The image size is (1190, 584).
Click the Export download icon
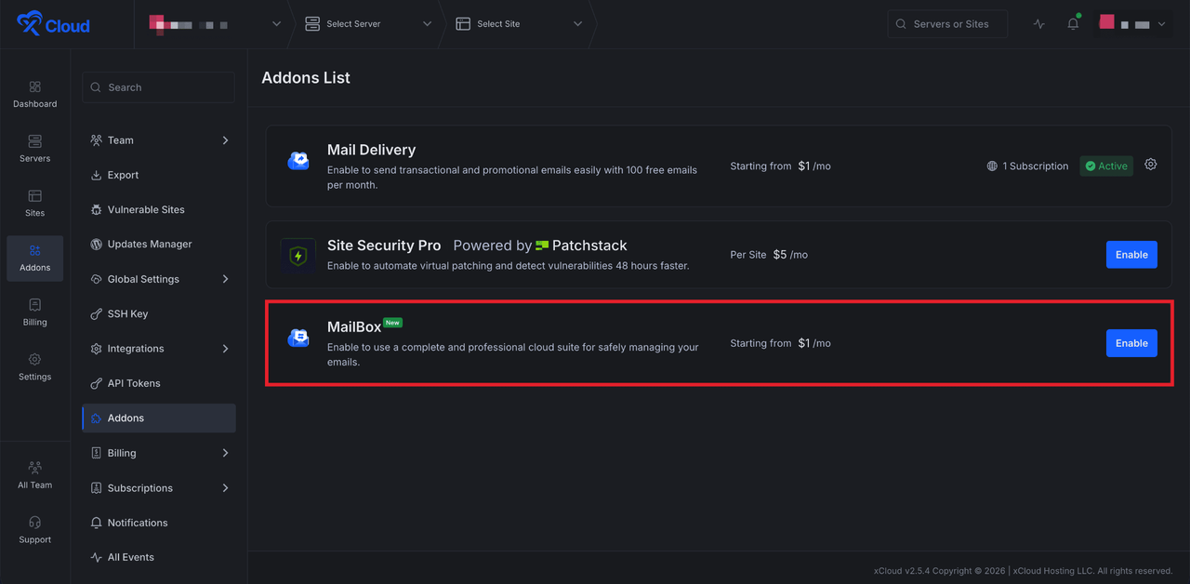[x=97, y=175]
